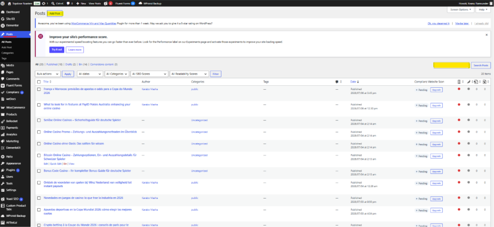Image resolution: width=494 pixels, height=227 pixels.
Task: Open the All Categories filter dropdown
Action: click(x=117, y=74)
